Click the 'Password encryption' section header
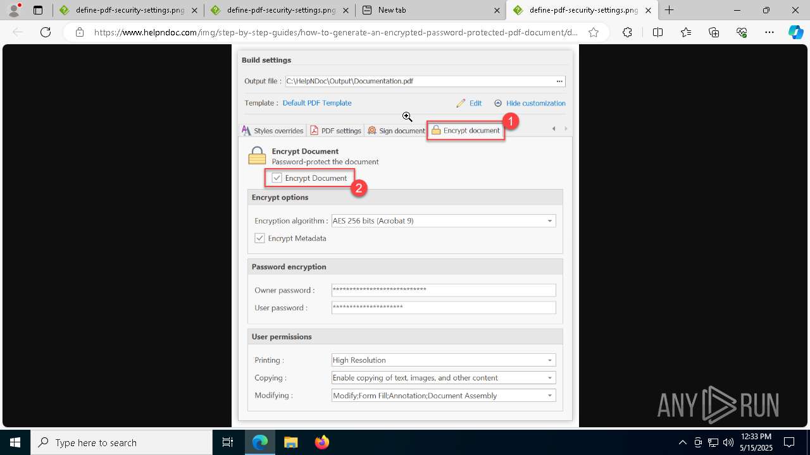This screenshot has width=810, height=455. [x=405, y=267]
